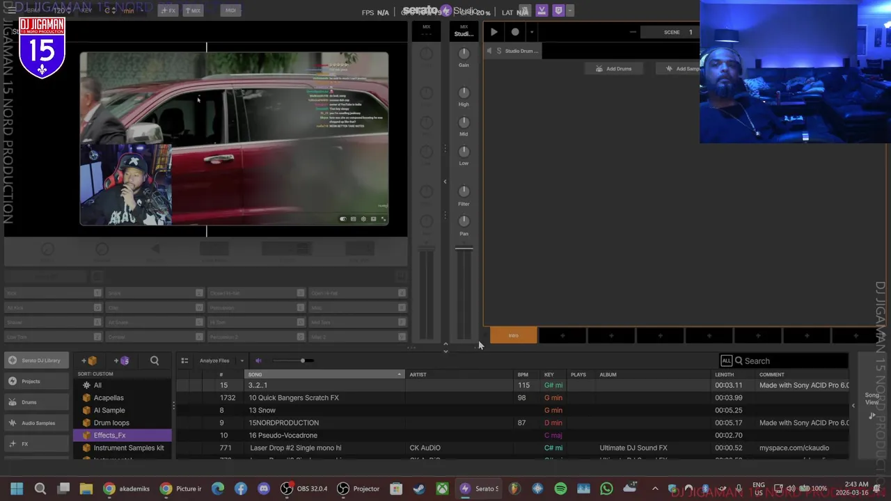This screenshot has width=891, height=501.
Task: Open the header dropdown arrow next to purple icons
Action: [x=570, y=11]
